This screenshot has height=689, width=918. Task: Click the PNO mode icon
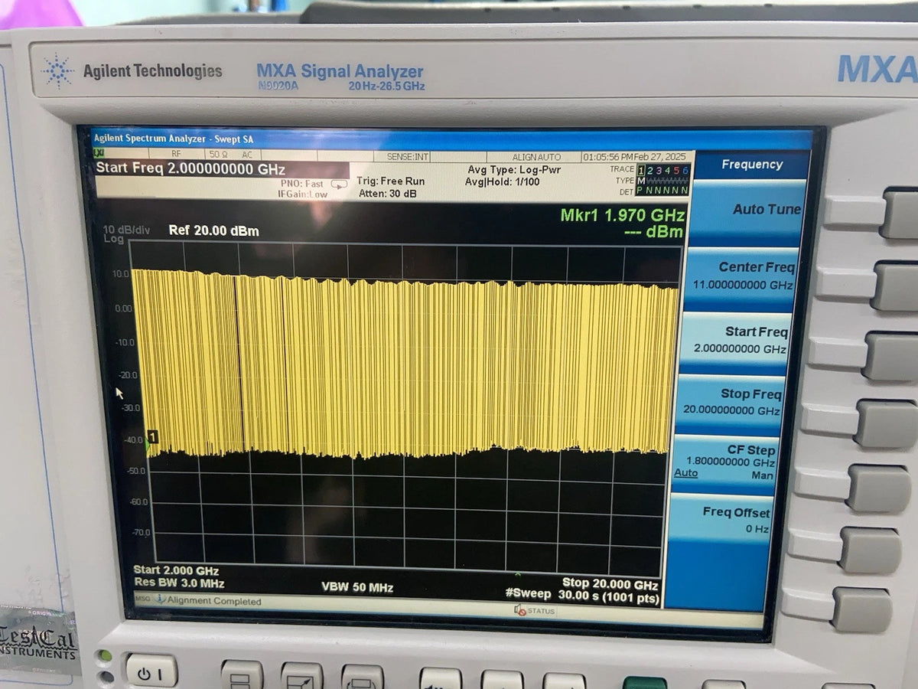coord(339,184)
